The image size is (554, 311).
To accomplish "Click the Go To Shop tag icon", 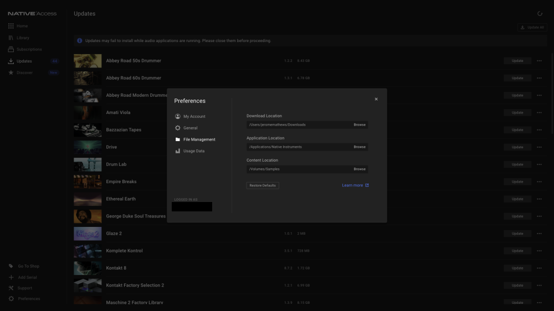I will (11, 266).
